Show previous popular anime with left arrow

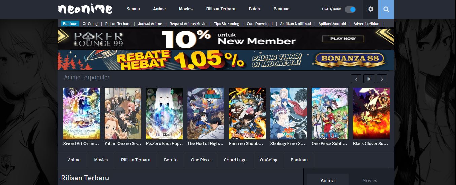coord(356,79)
